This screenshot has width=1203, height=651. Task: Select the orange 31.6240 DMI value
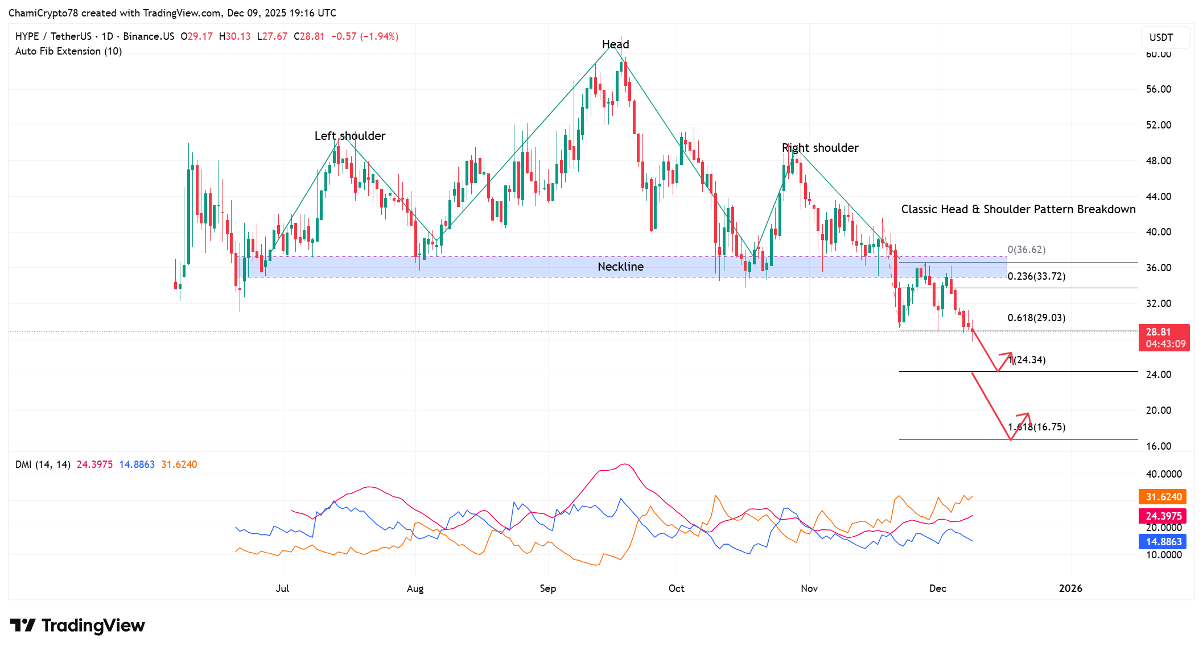[x=1163, y=496]
